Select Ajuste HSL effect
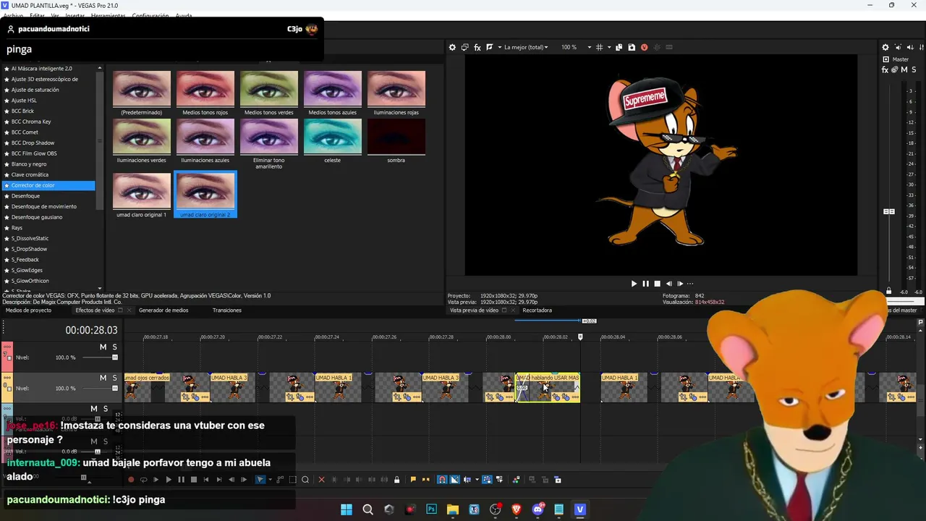This screenshot has width=926, height=521. [x=24, y=101]
